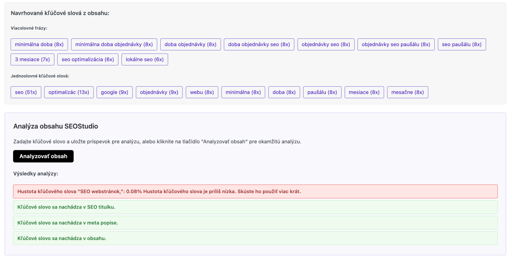The image size is (513, 259).
Task: Select the 'google (9x)' keyword
Action: coord(115,92)
